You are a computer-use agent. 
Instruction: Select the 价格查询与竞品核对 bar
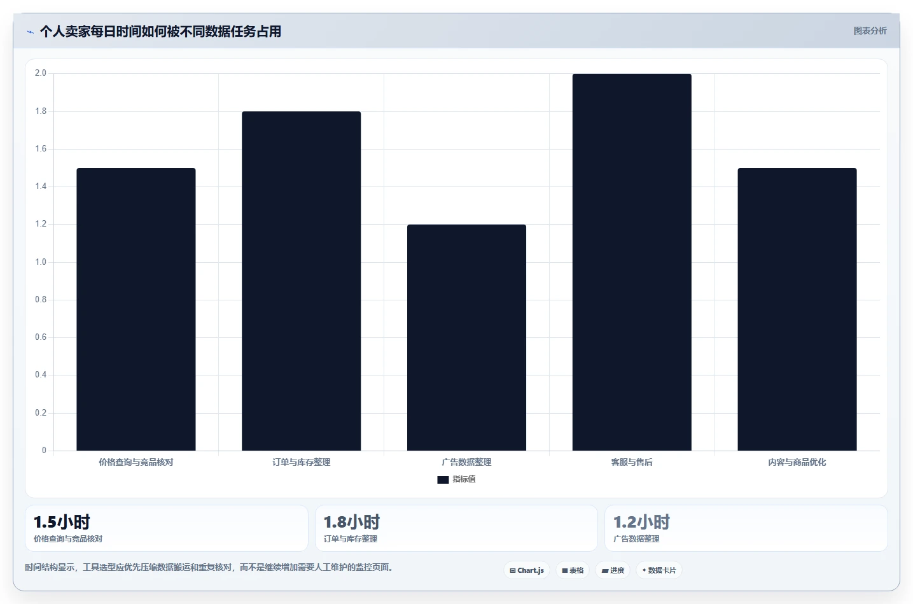coord(136,309)
